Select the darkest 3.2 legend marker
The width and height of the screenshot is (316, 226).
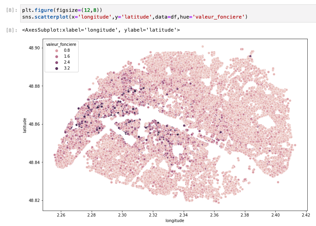(x=56, y=68)
